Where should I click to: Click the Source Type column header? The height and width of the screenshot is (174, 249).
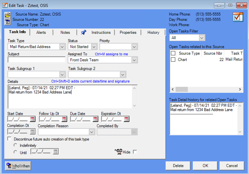pyautogui.click(x=189, y=53)
